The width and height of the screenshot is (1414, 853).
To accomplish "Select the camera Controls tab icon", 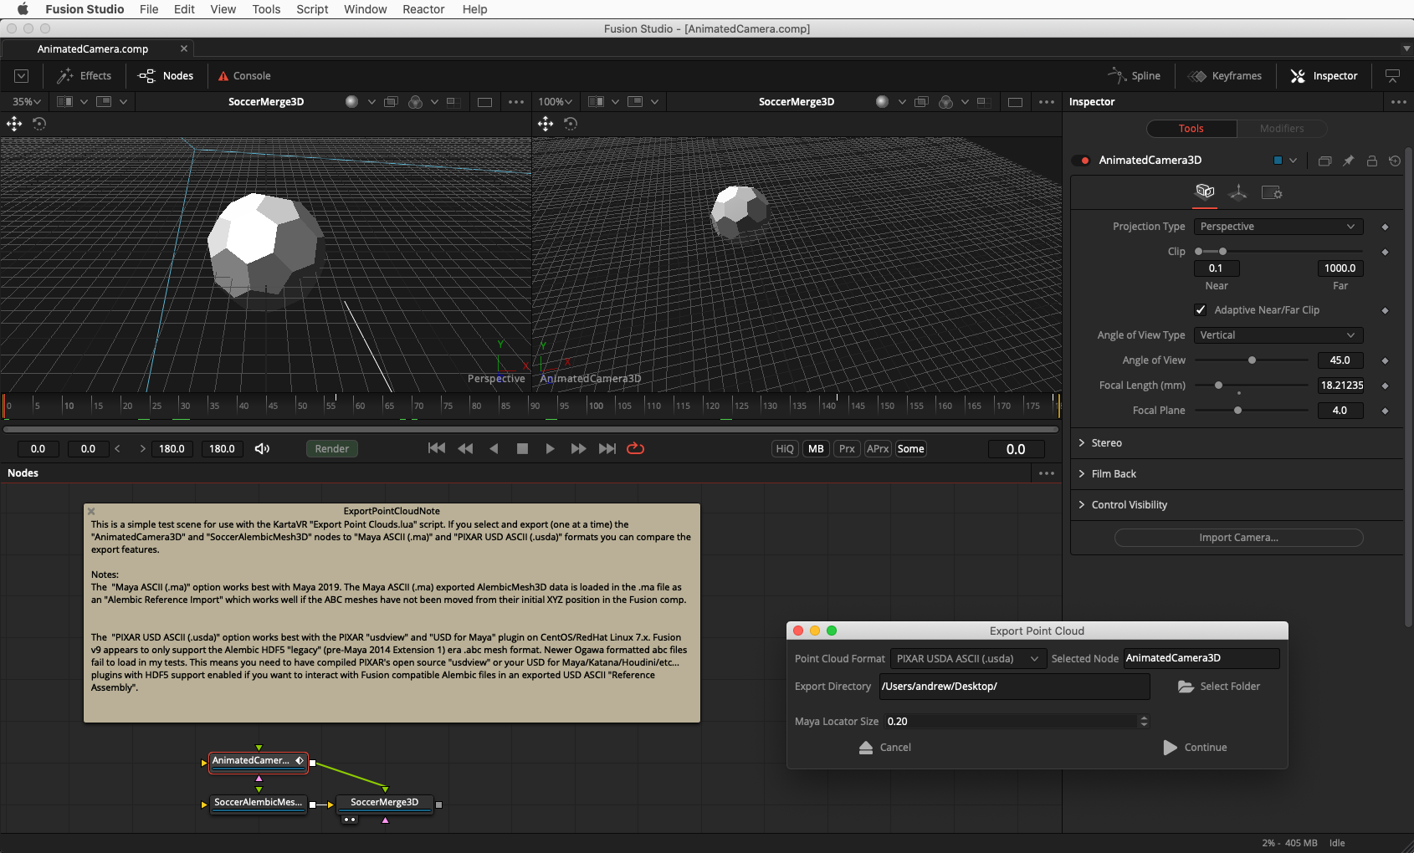I will point(1205,192).
